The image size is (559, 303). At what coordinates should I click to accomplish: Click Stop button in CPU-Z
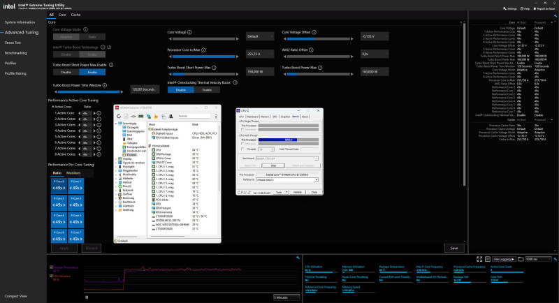point(273,165)
